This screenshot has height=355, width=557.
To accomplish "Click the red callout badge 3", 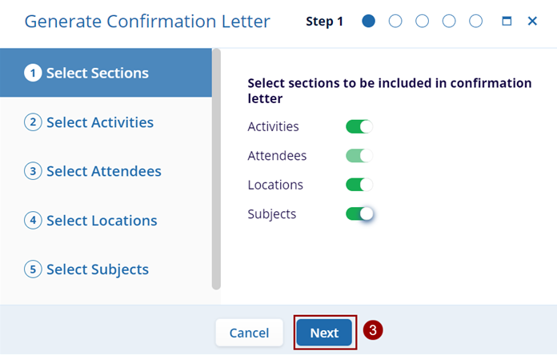I will pos(372,329).
